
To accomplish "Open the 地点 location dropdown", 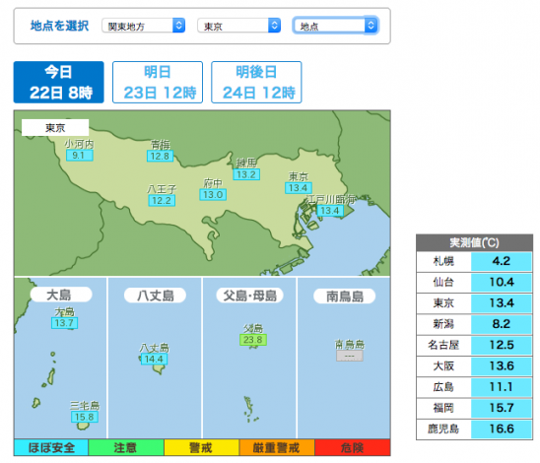I will pyautogui.click(x=336, y=26).
